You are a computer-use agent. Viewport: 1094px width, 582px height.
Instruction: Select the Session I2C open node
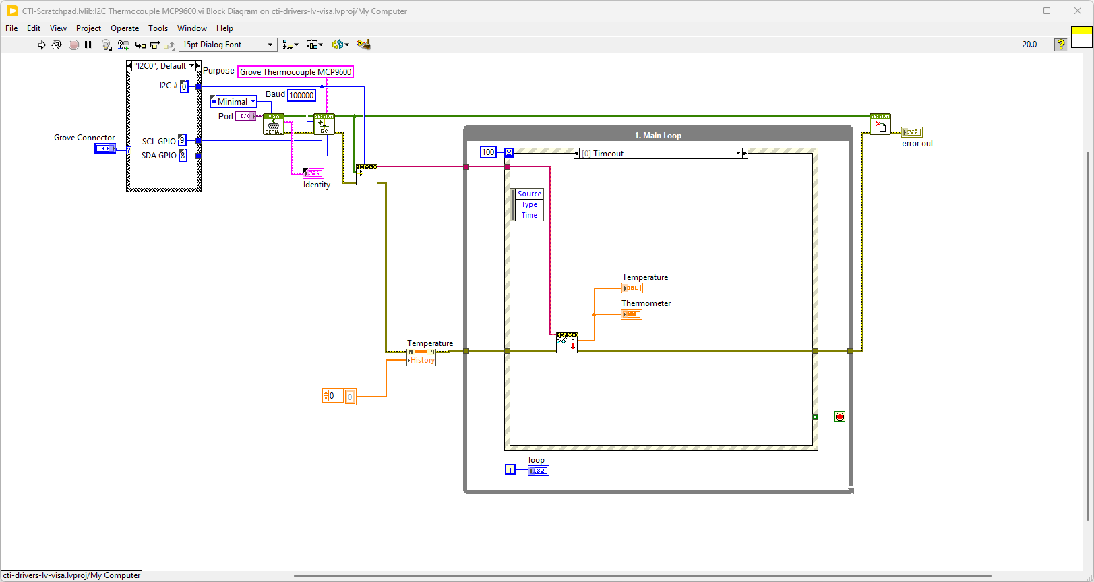(x=324, y=124)
